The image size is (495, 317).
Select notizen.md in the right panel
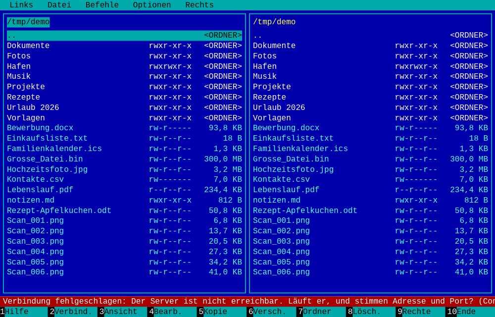click(x=370, y=200)
